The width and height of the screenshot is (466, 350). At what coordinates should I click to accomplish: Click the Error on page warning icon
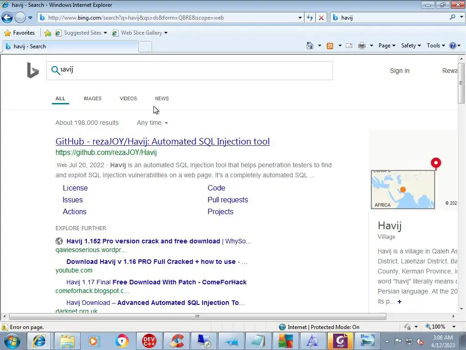5,327
